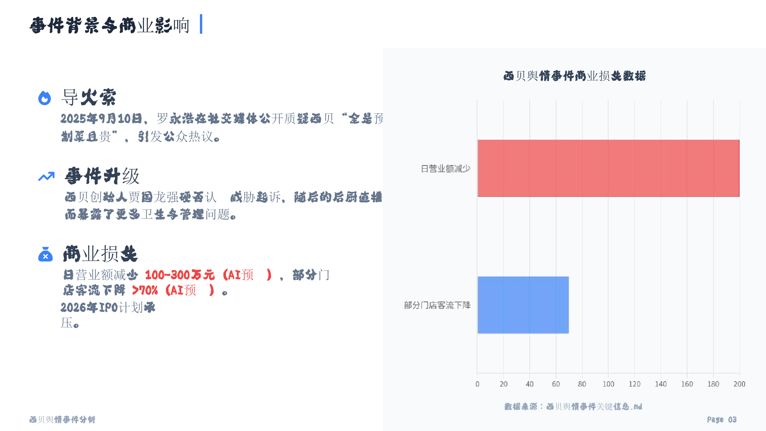
Task: Select the red 日营业额减少 bar
Action: coord(608,168)
